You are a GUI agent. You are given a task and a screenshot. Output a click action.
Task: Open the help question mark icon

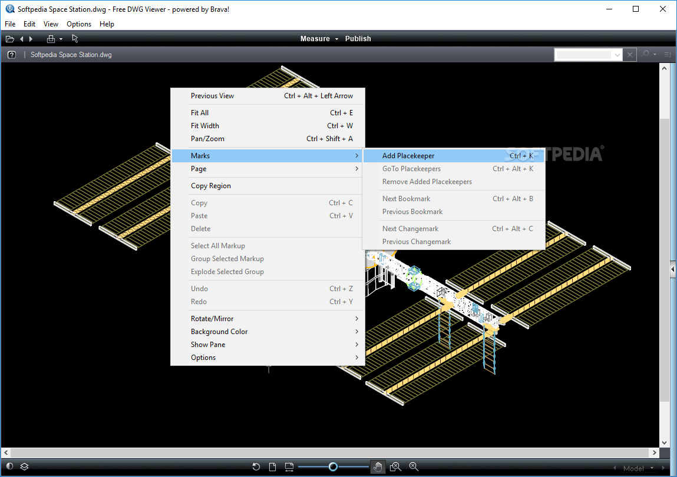tap(12, 55)
